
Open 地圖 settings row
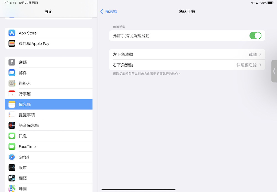pyautogui.click(x=48, y=188)
